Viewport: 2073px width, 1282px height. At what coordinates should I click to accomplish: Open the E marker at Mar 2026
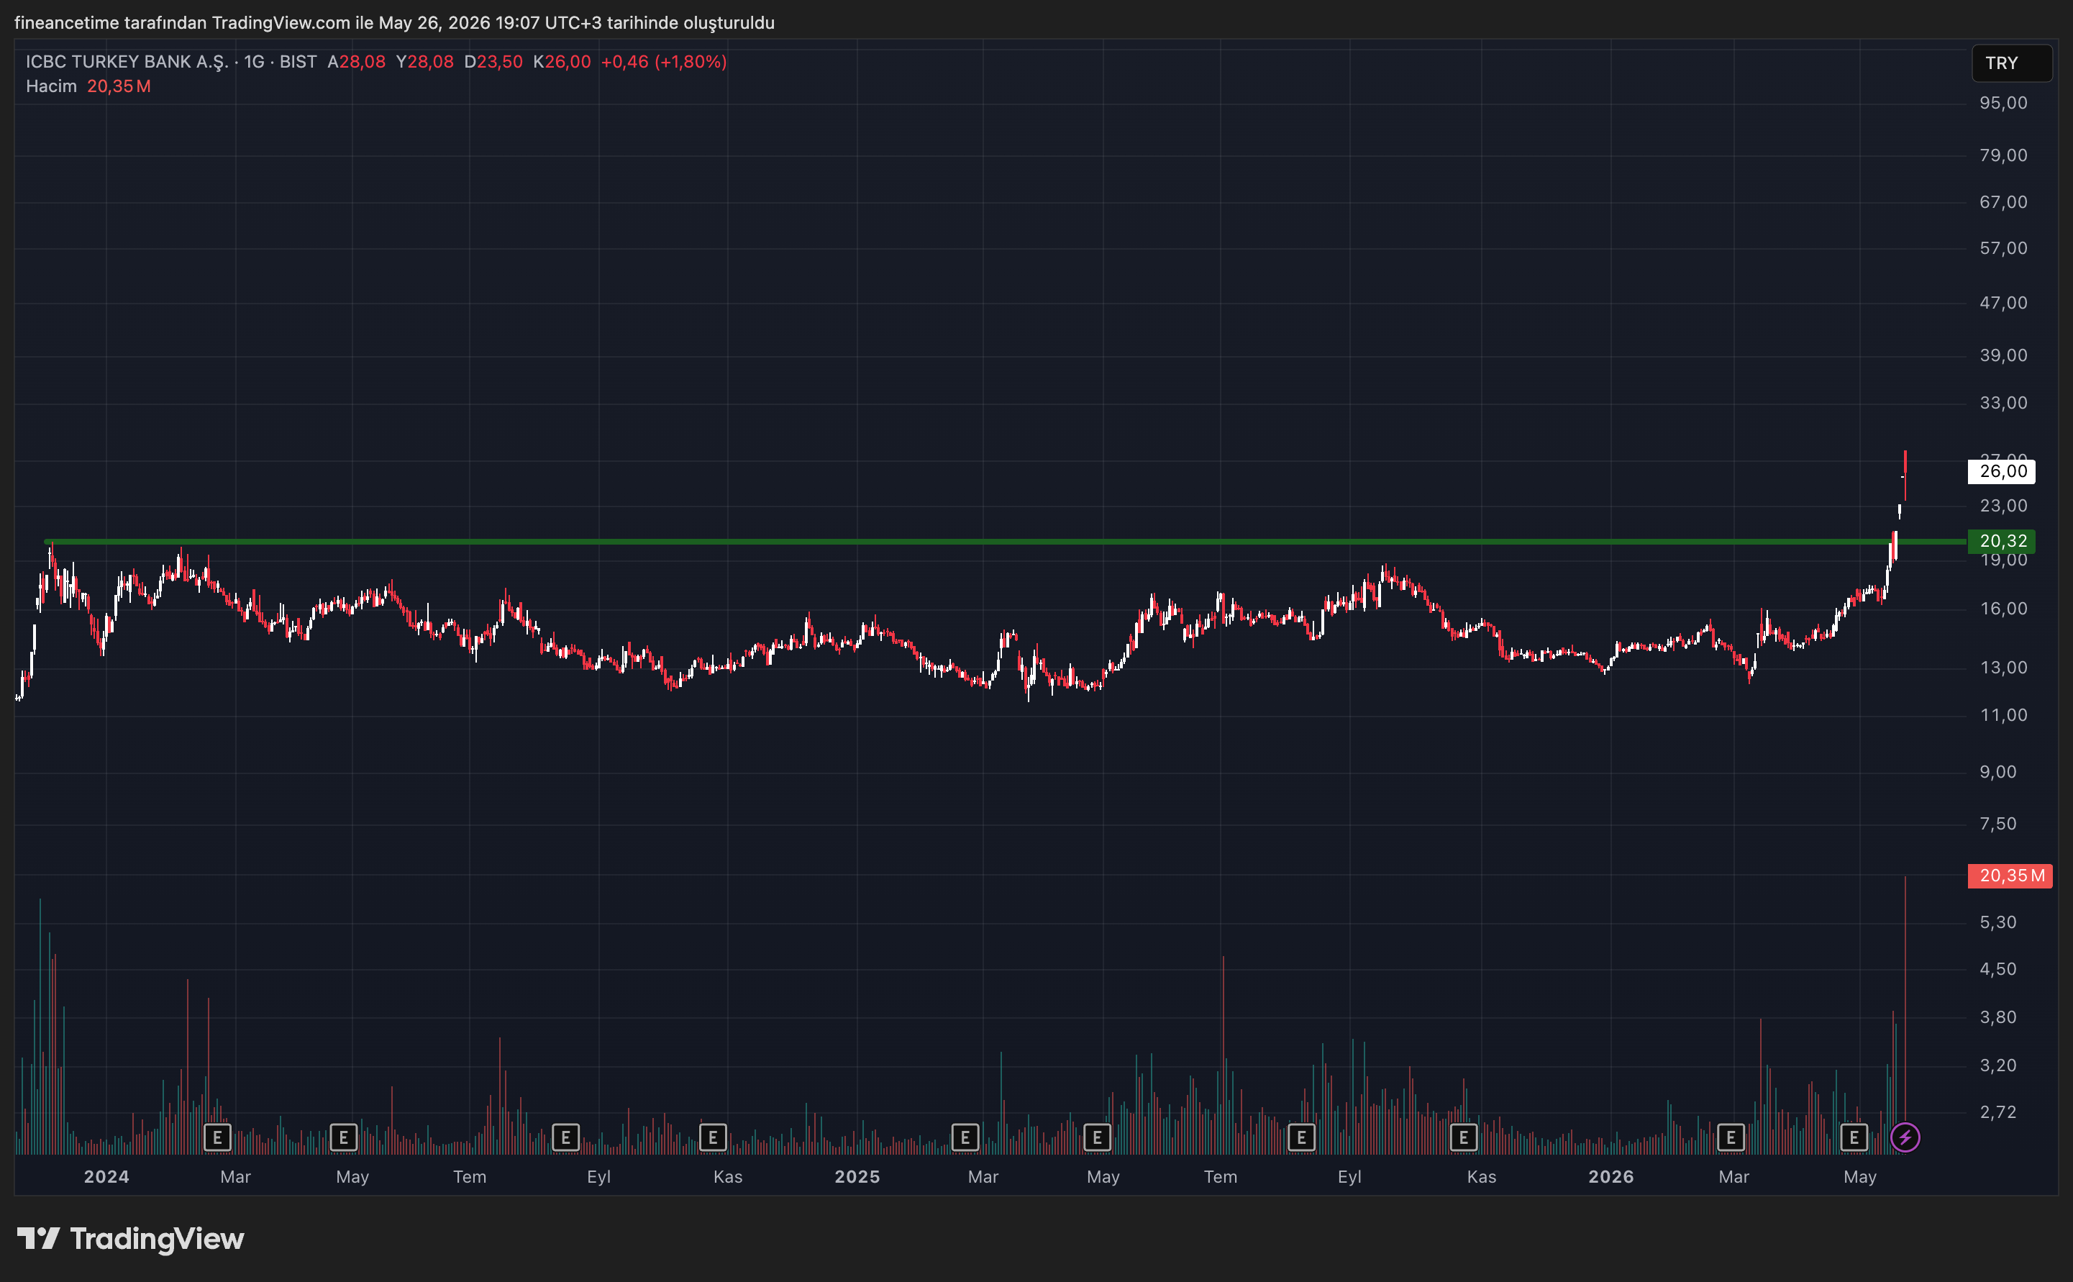click(x=1731, y=1137)
